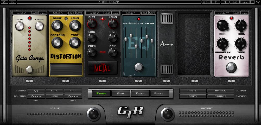Image resolution: width=261 pixels, height=125 pixels.
Task: Open stomp selector below Gate Comp
Action: tap(29, 81)
